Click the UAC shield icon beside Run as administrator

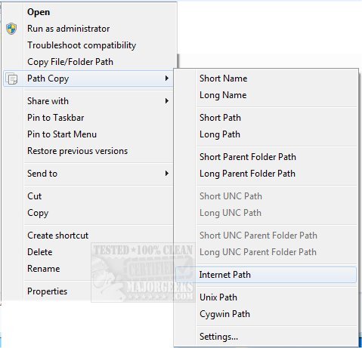pos(11,29)
